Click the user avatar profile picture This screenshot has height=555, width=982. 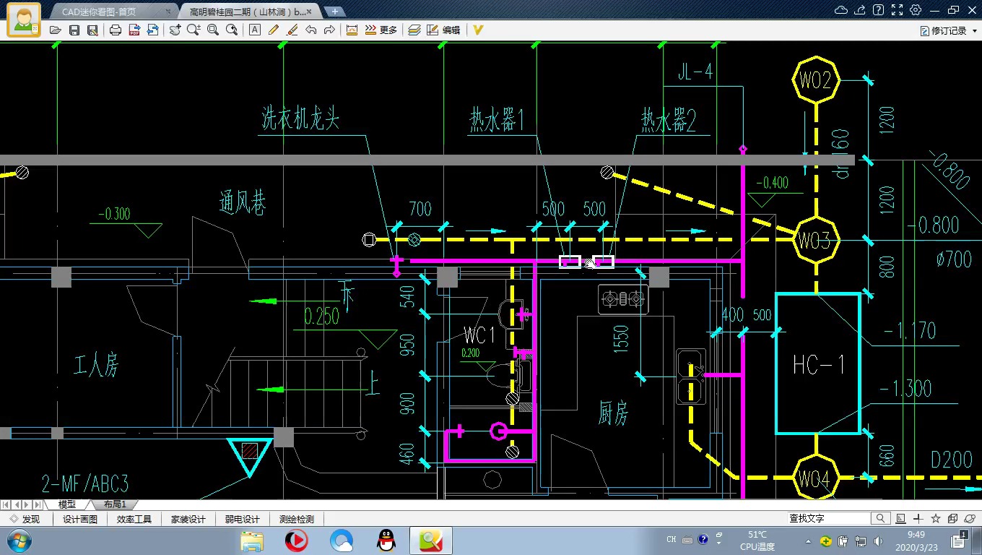[24, 20]
